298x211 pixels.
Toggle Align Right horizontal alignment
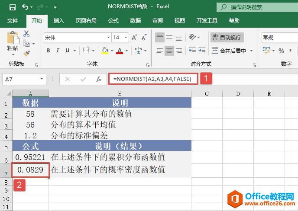coord(178,51)
